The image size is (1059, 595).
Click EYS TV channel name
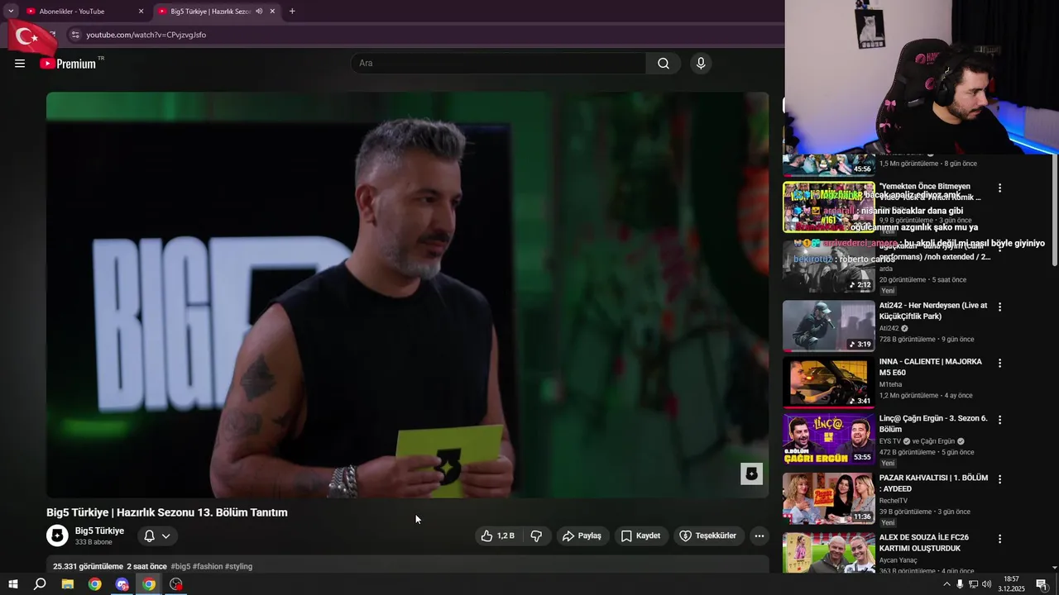(x=890, y=441)
